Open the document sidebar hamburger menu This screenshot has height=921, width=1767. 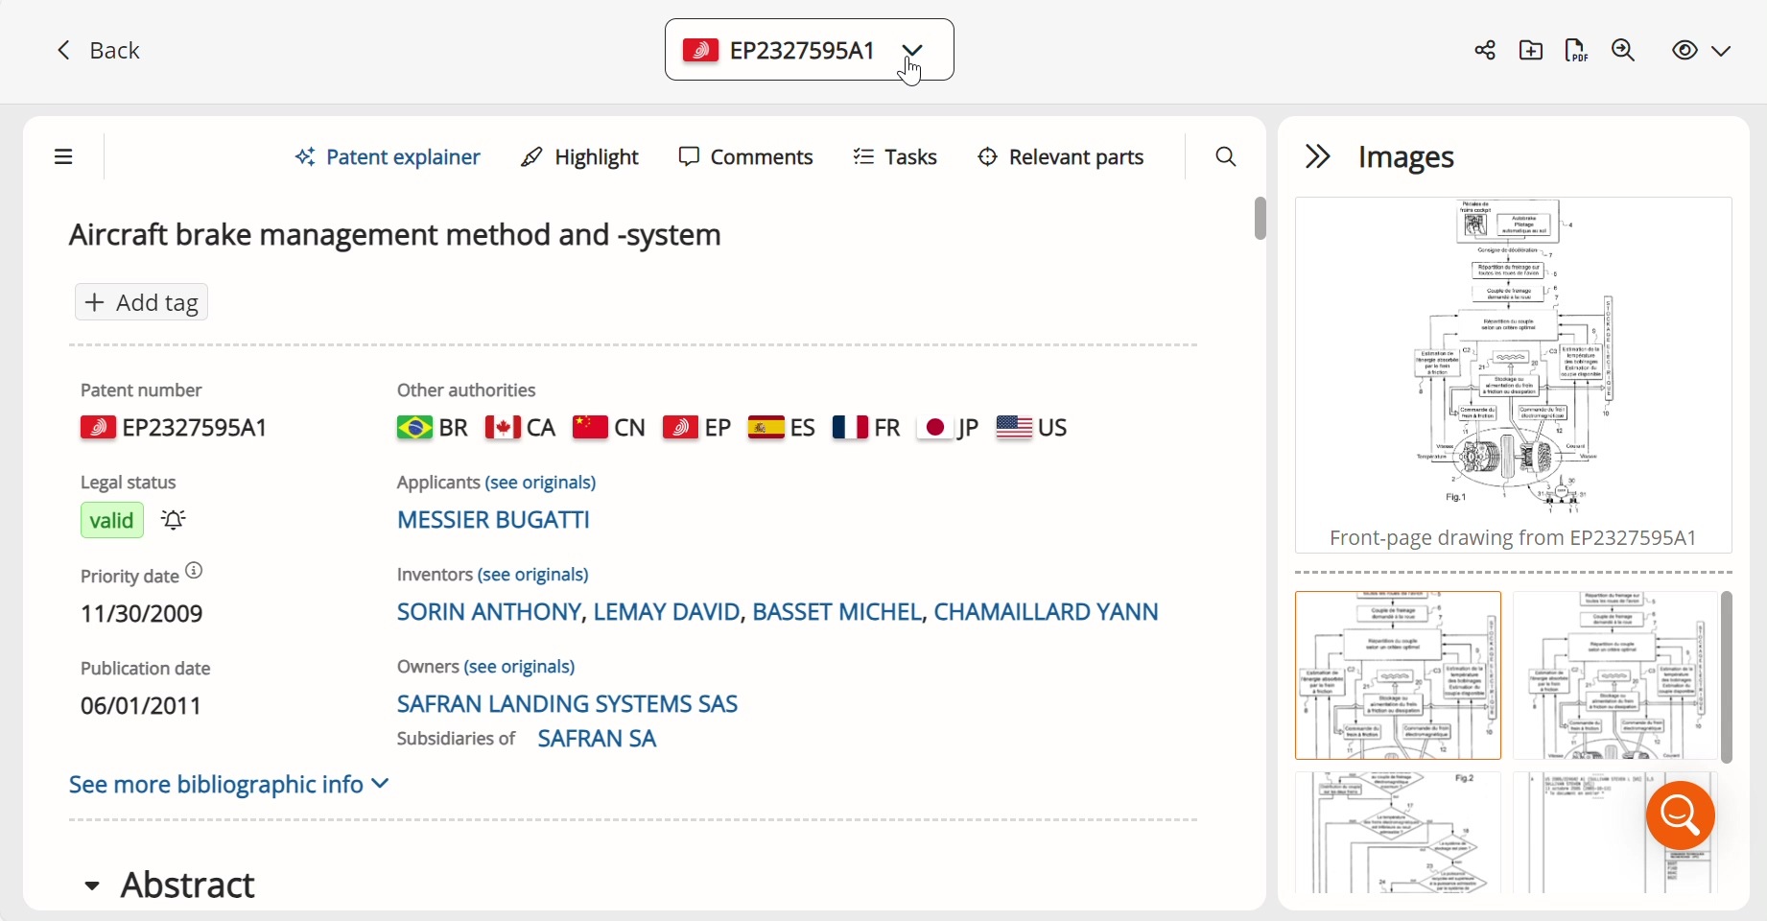(63, 156)
